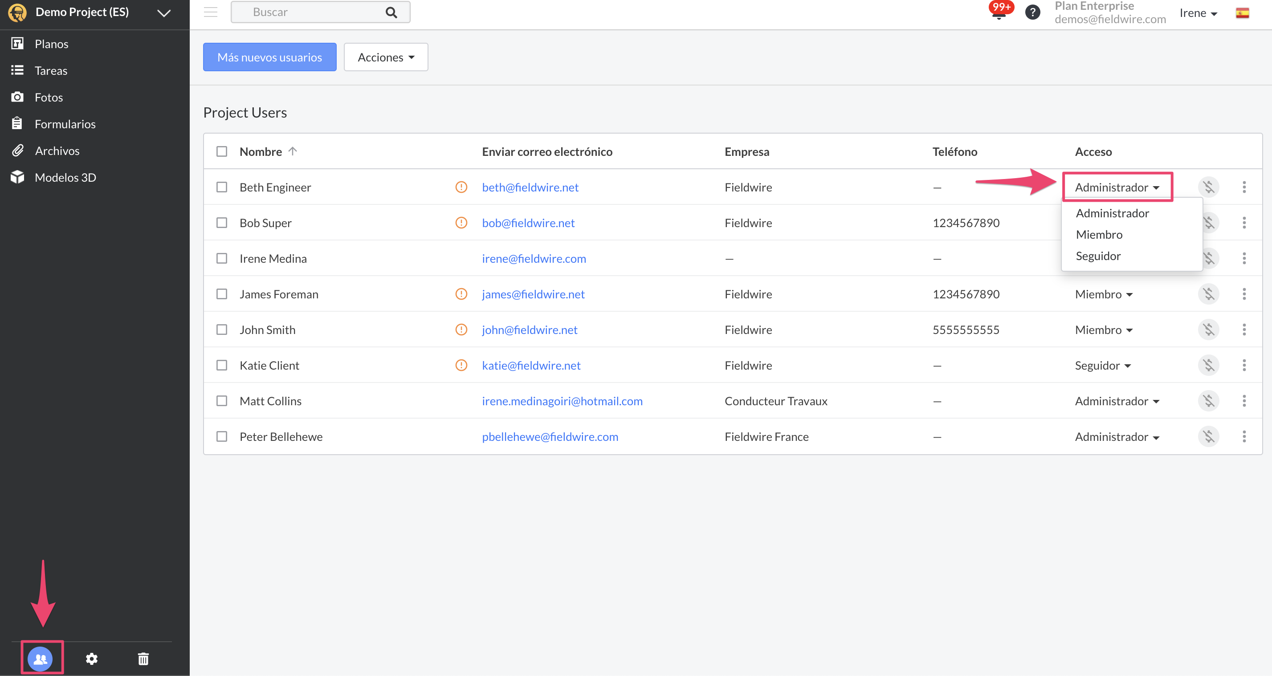The width and height of the screenshot is (1272, 676).
Task: Choose Miembro from the open access menu
Action: pyautogui.click(x=1099, y=235)
